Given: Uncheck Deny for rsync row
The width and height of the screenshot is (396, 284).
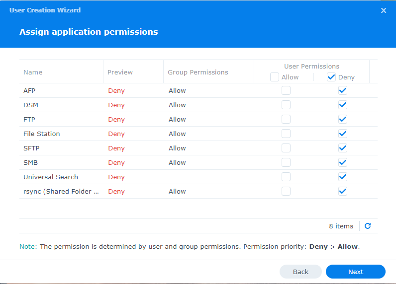Looking at the screenshot, I should pyautogui.click(x=342, y=191).
